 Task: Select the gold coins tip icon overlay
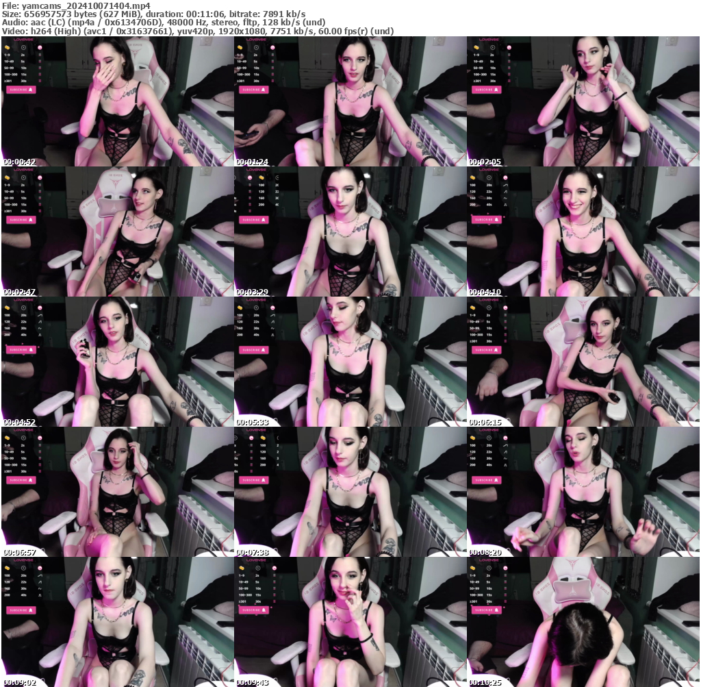[x=7, y=47]
